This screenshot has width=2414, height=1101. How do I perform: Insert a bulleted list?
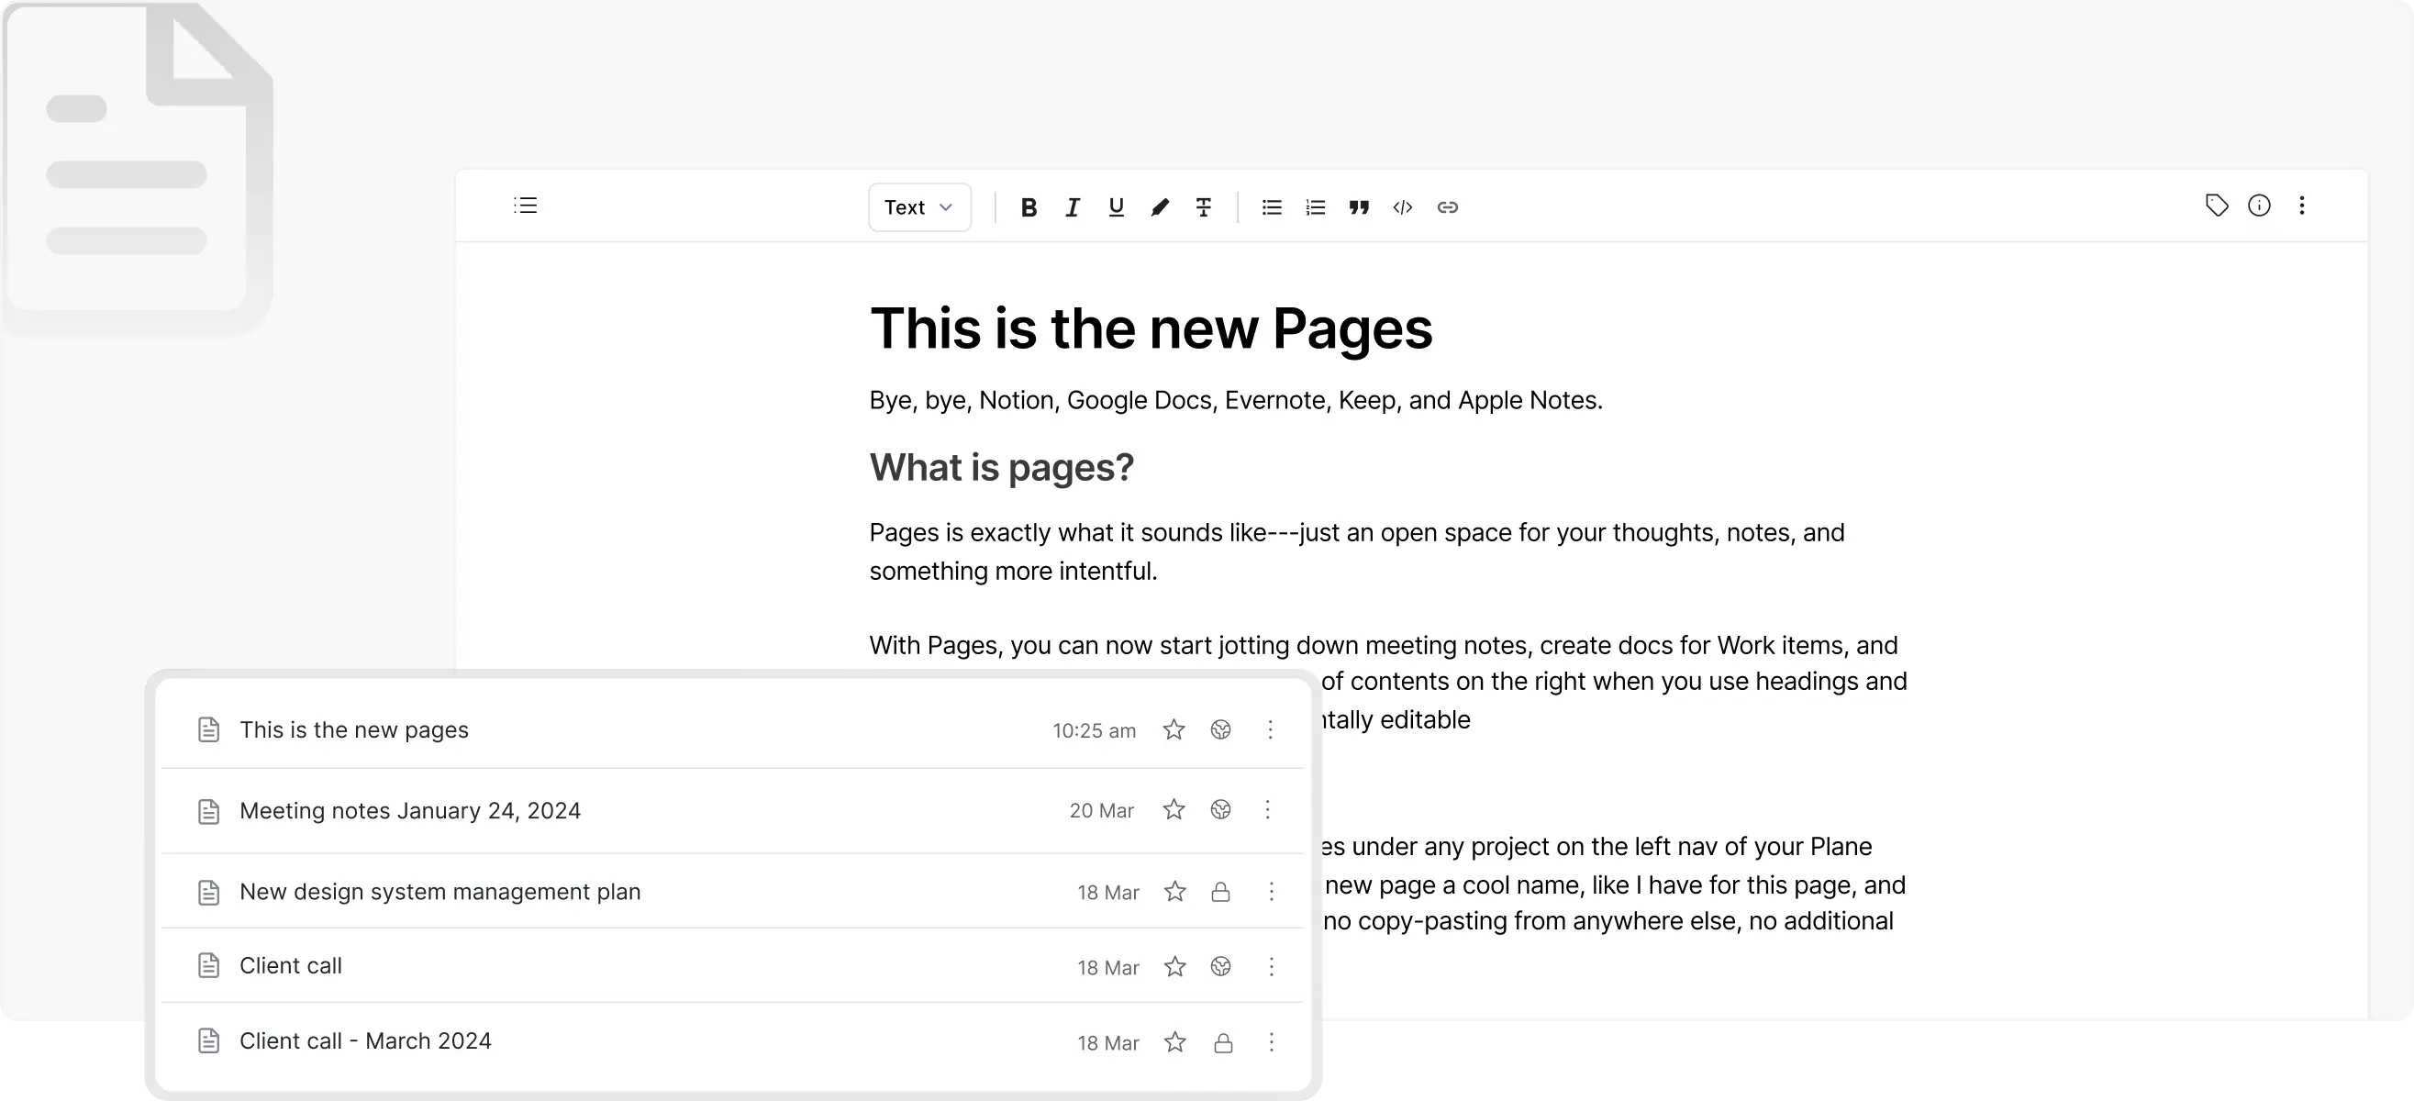pos(1271,207)
